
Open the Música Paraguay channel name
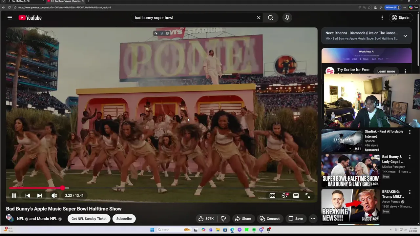point(393,167)
